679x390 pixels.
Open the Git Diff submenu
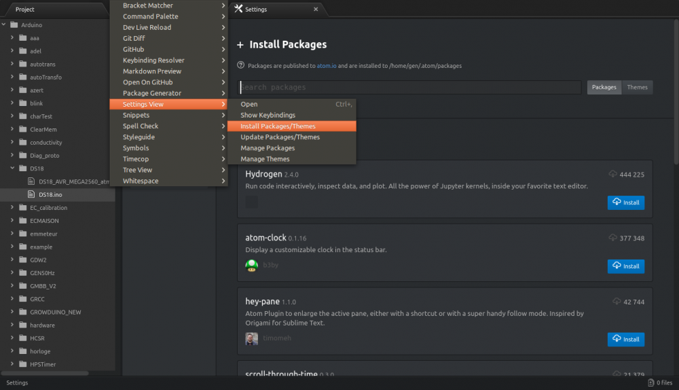169,38
